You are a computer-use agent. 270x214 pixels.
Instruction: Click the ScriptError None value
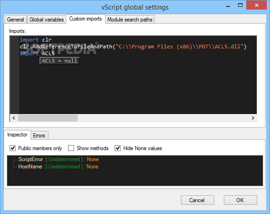pyautogui.click(x=93, y=159)
